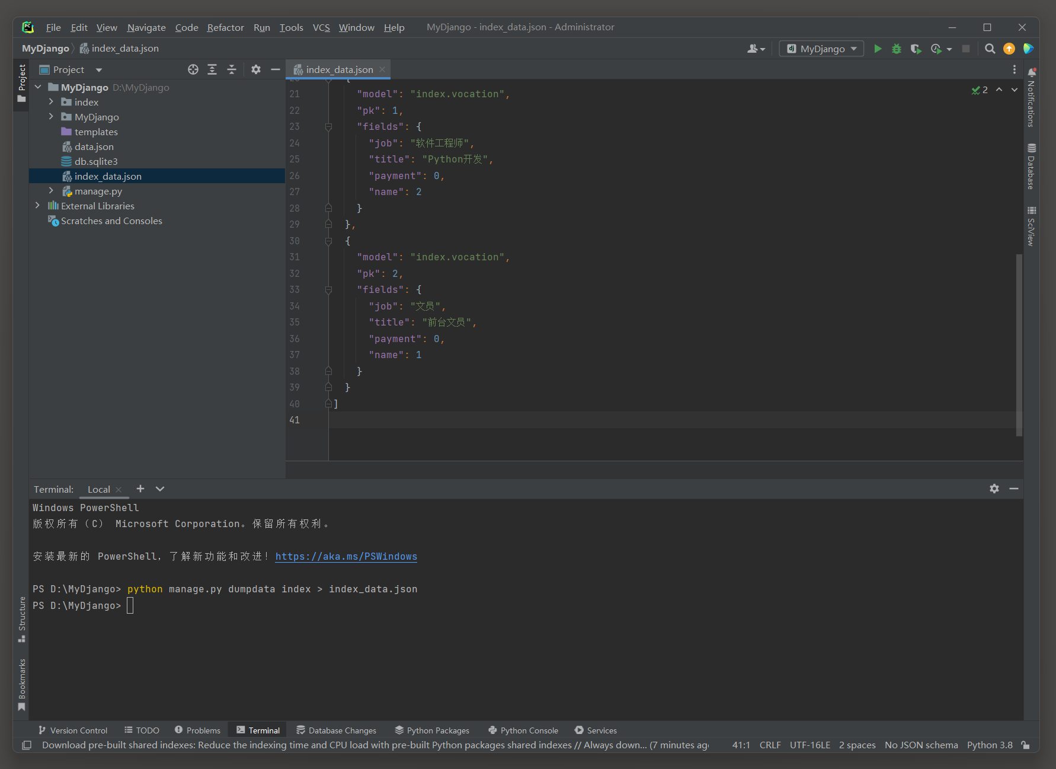
Task: Open Search Everywhere magnifier
Action: pyautogui.click(x=990, y=49)
